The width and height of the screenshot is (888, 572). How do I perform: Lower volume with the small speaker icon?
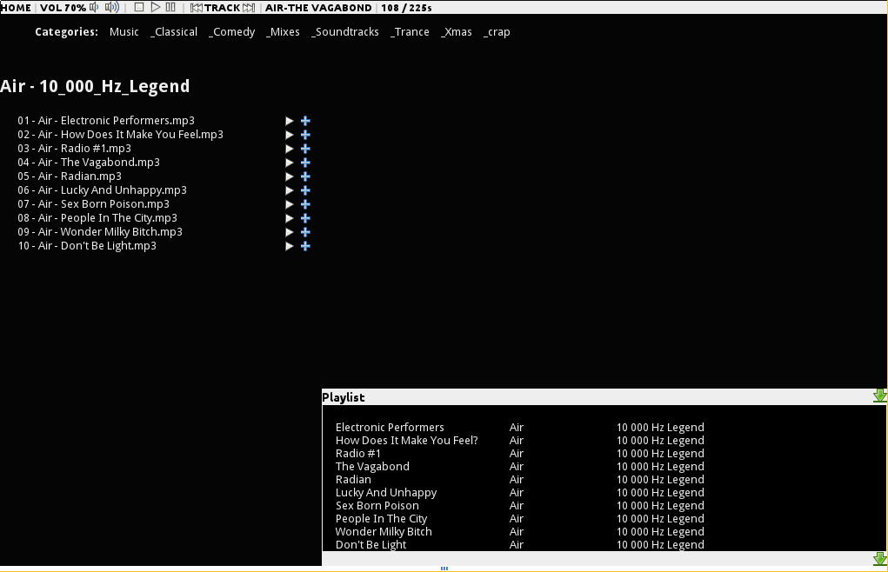94,7
